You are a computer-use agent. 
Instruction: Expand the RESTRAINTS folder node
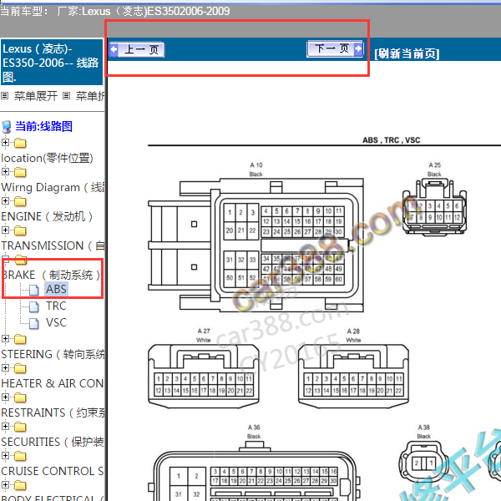[5, 397]
